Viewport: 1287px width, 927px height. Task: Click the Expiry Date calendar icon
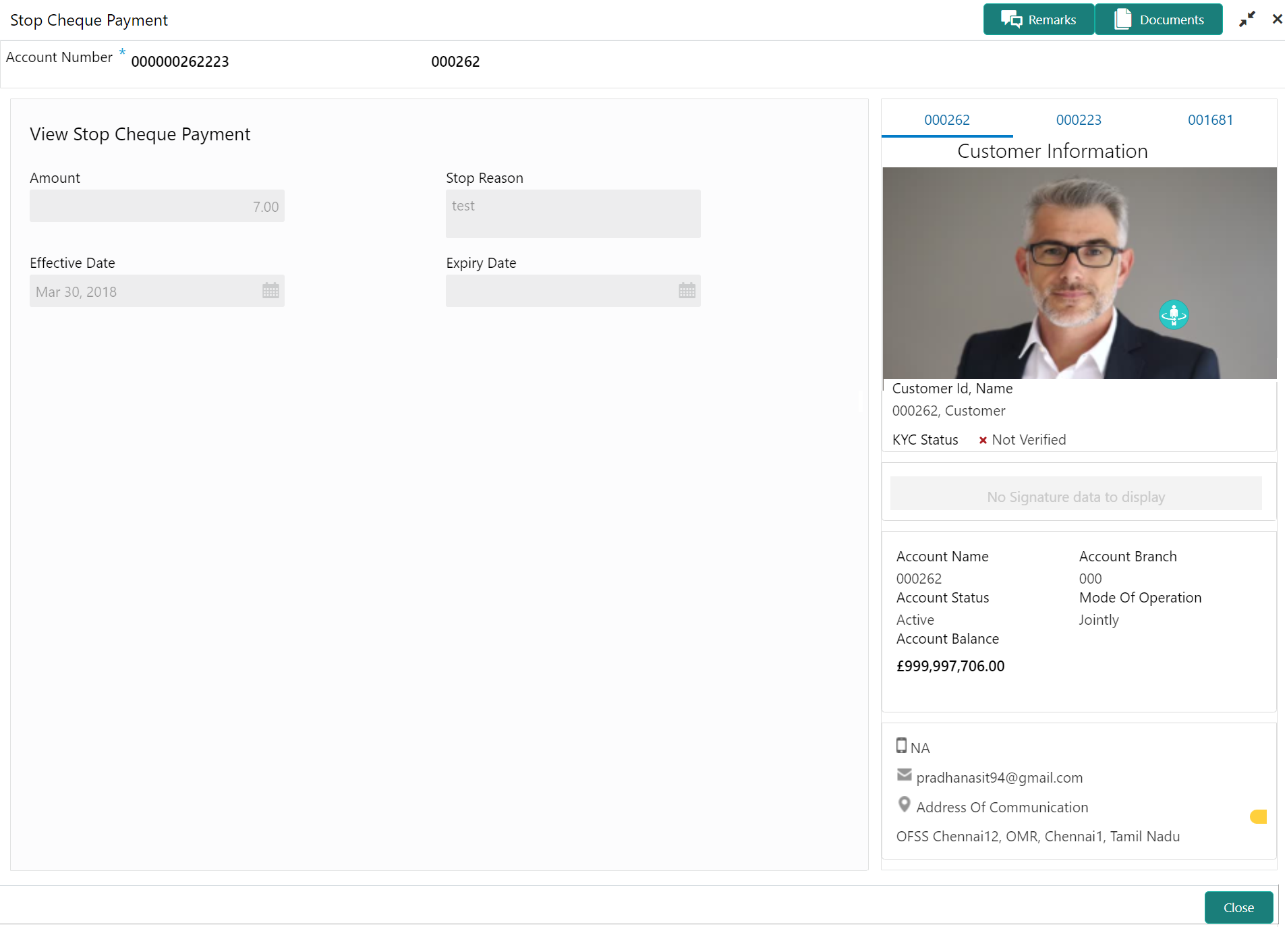[x=687, y=291]
